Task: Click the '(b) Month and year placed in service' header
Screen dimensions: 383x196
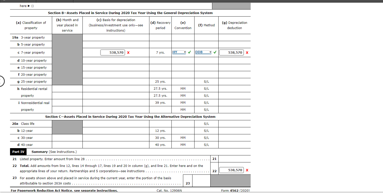Action: pyautogui.click(x=67, y=25)
